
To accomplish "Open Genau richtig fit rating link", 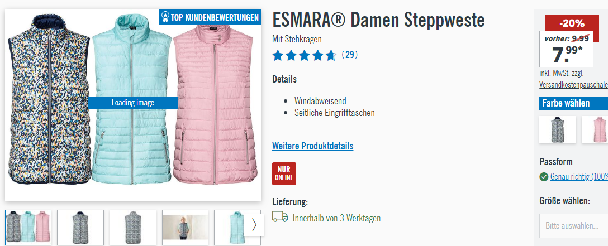I will (x=579, y=177).
